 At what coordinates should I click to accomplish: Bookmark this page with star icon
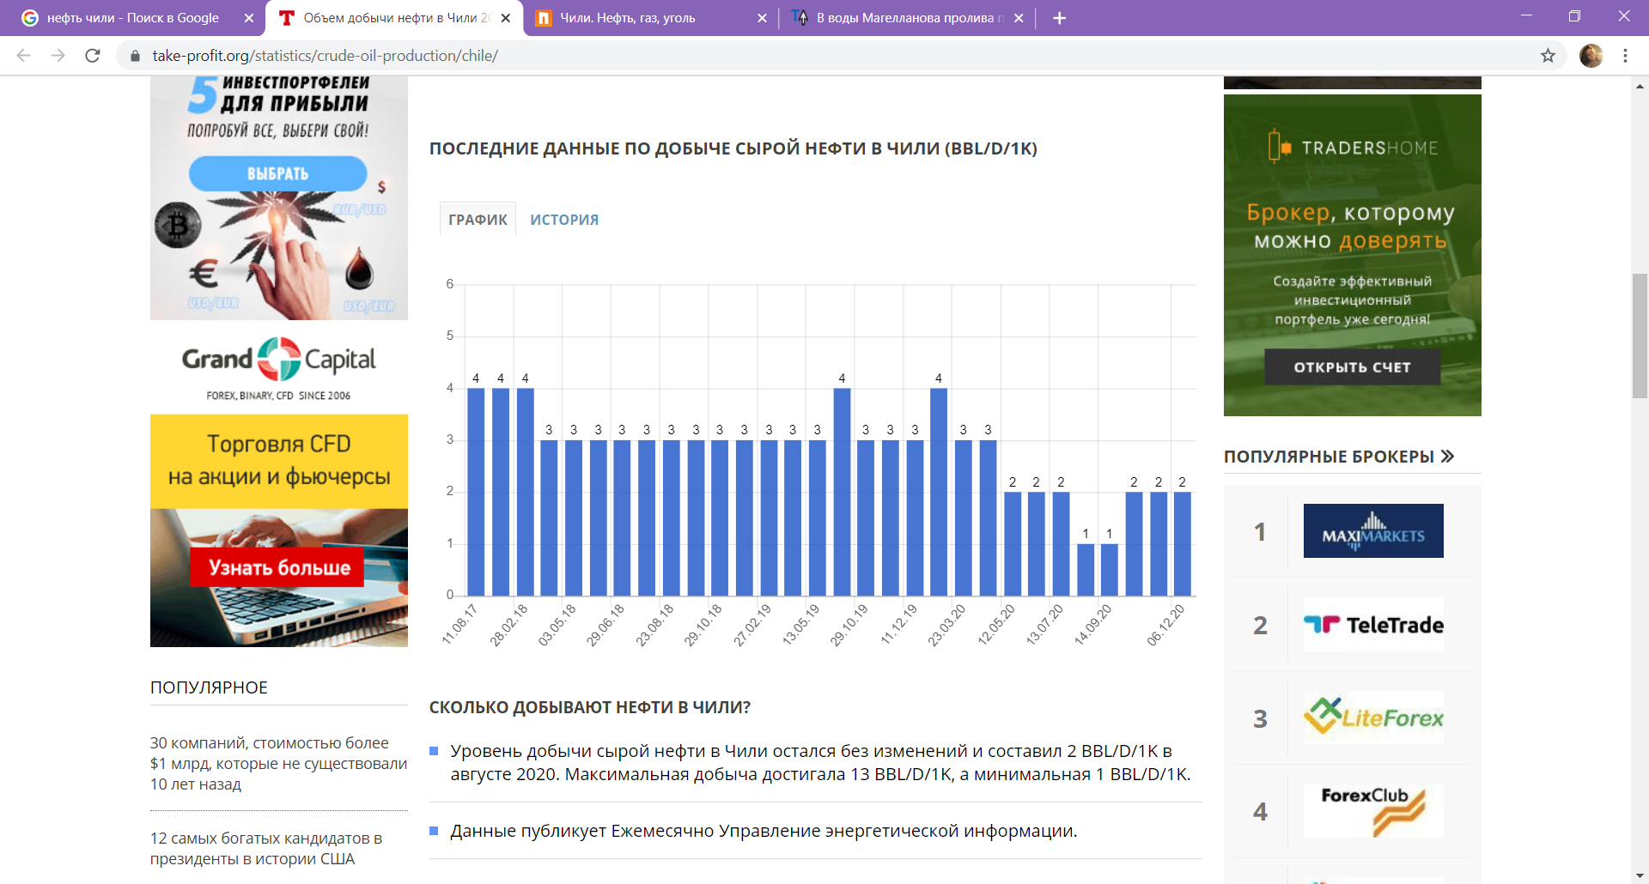click(x=1548, y=56)
